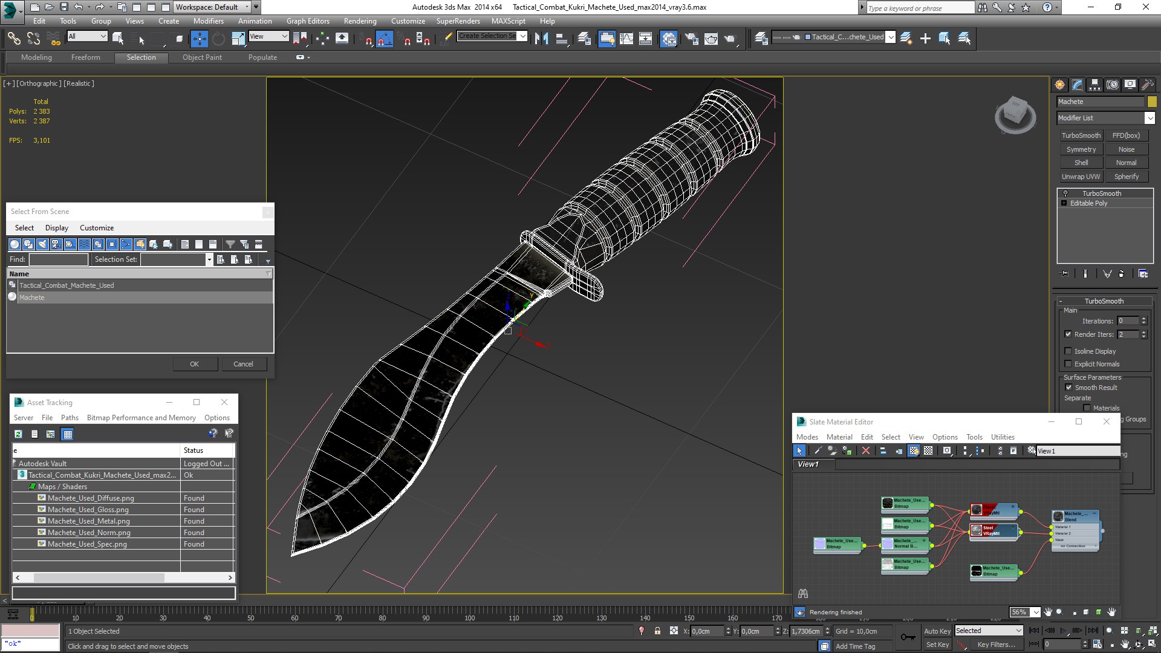The height and width of the screenshot is (653, 1161).
Task: Click the Select Tool arrow in Slate editor
Action: (799, 451)
